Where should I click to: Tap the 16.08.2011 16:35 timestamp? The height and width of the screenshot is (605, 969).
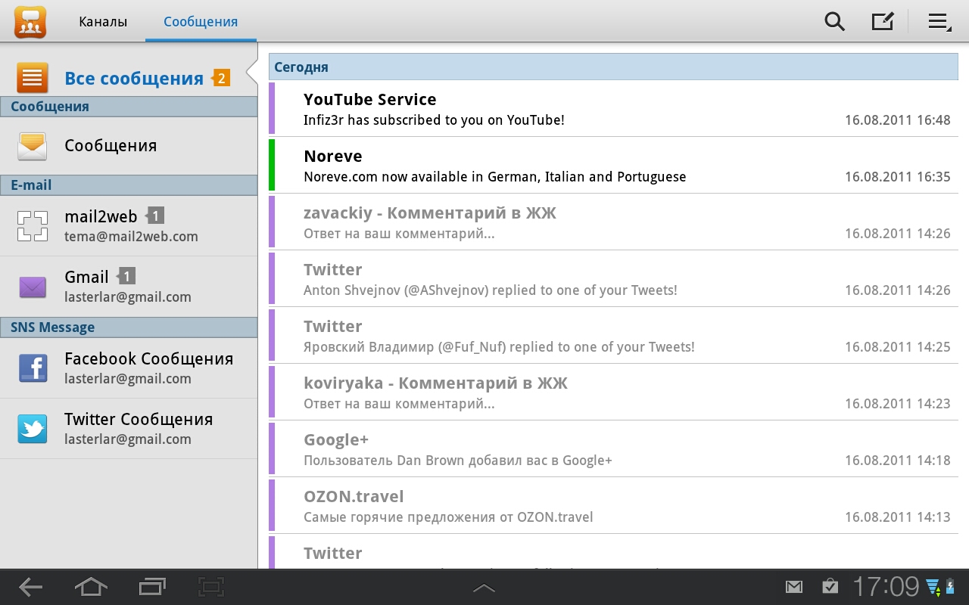coord(897,177)
